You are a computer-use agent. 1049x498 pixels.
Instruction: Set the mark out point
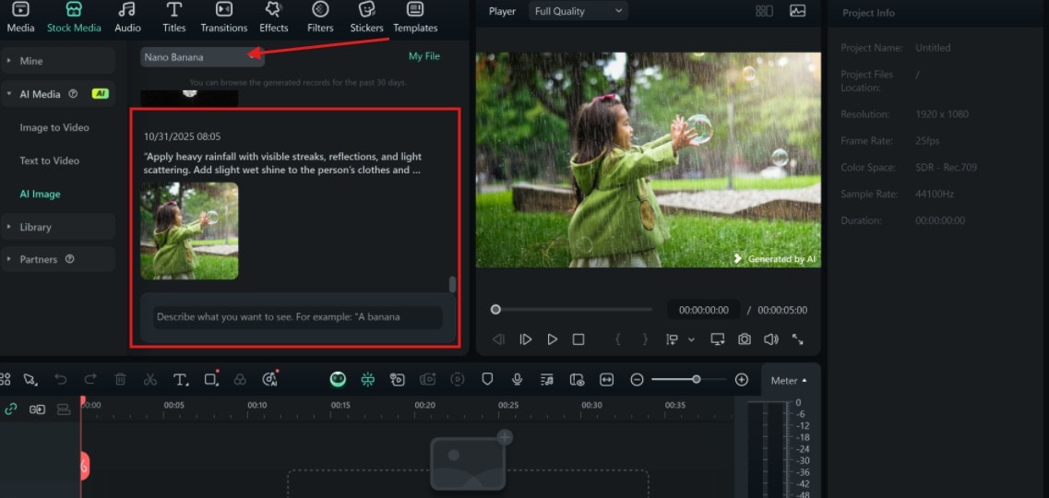645,339
